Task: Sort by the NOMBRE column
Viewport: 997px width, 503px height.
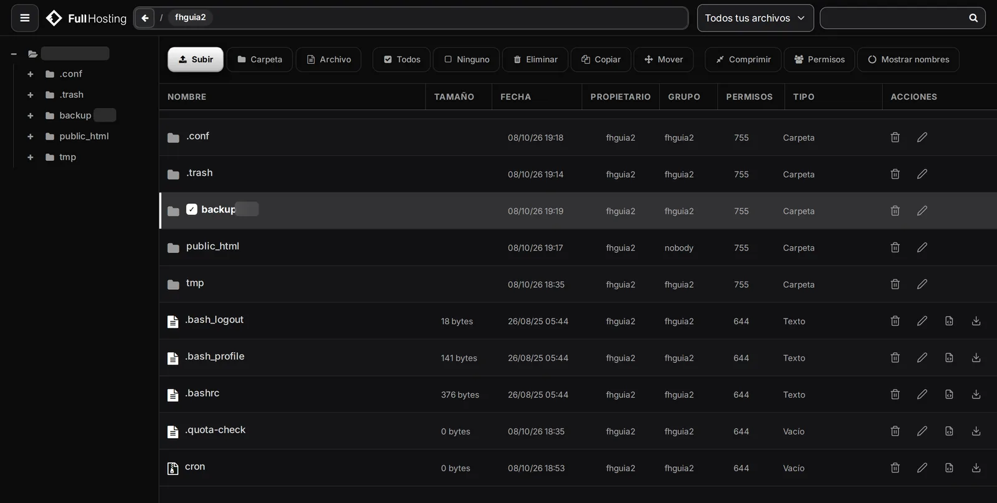Action: pyautogui.click(x=187, y=97)
